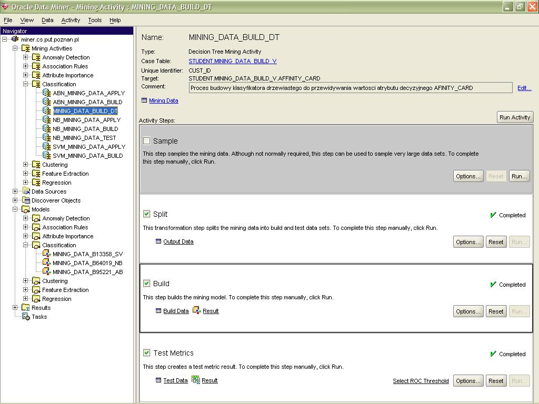Click the MINING_DATA_BUILD_DT activity icon
539x404 pixels.
coord(47,110)
